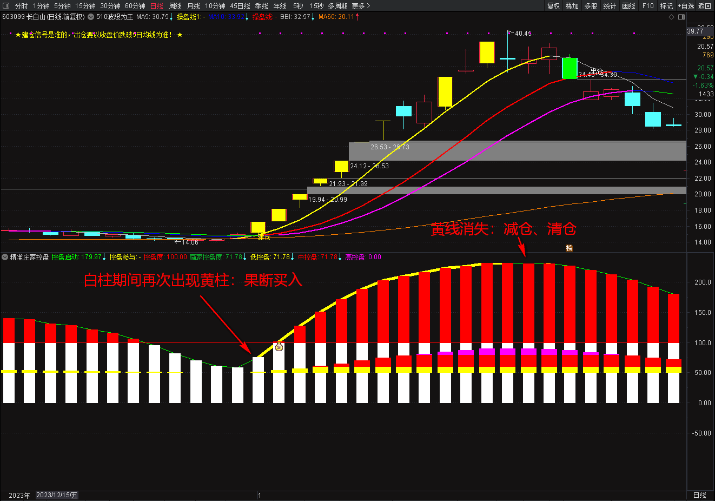Click the 中控盘: 71.78 label
The height and width of the screenshot is (501, 715).
[320, 257]
